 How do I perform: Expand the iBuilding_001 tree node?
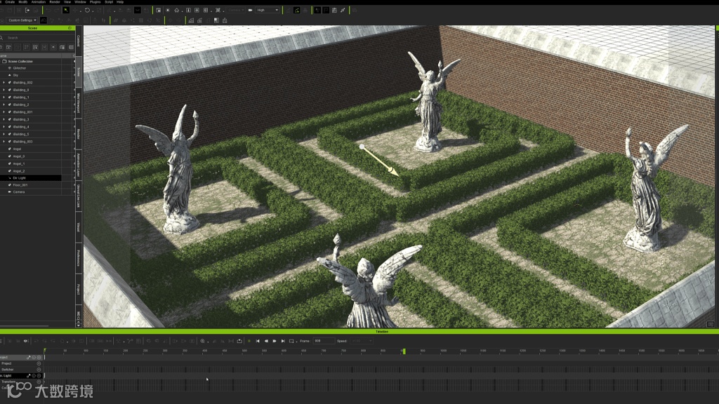pyautogui.click(x=4, y=112)
